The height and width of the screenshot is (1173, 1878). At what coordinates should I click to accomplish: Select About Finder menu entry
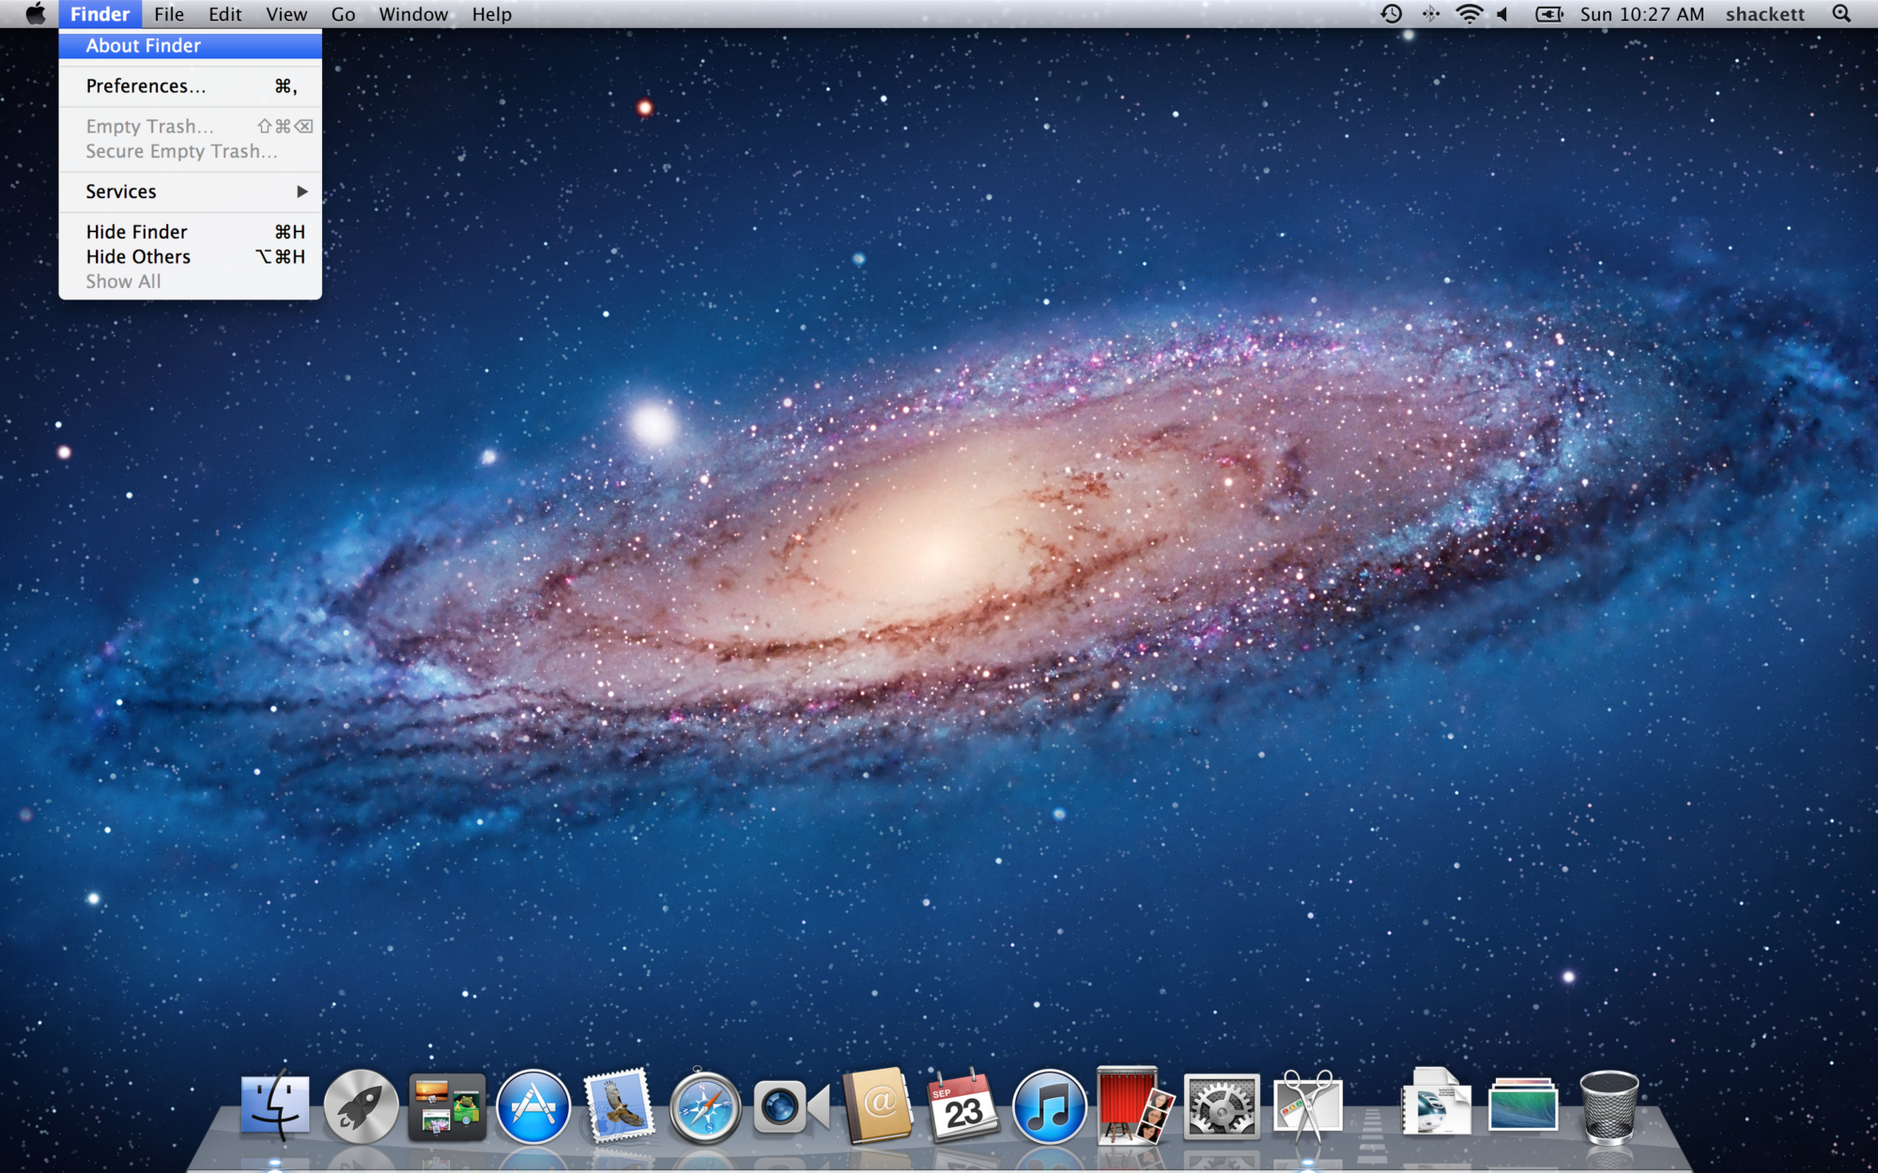[x=143, y=45]
